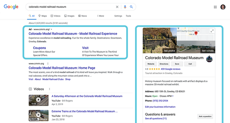This screenshot has height=123, width=230.
Task: Open the About sitelink
Action: [x=38, y=79]
